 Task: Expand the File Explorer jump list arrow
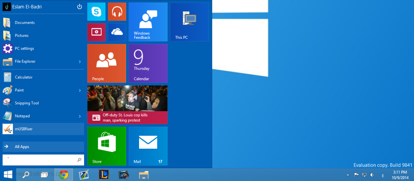click(80, 61)
